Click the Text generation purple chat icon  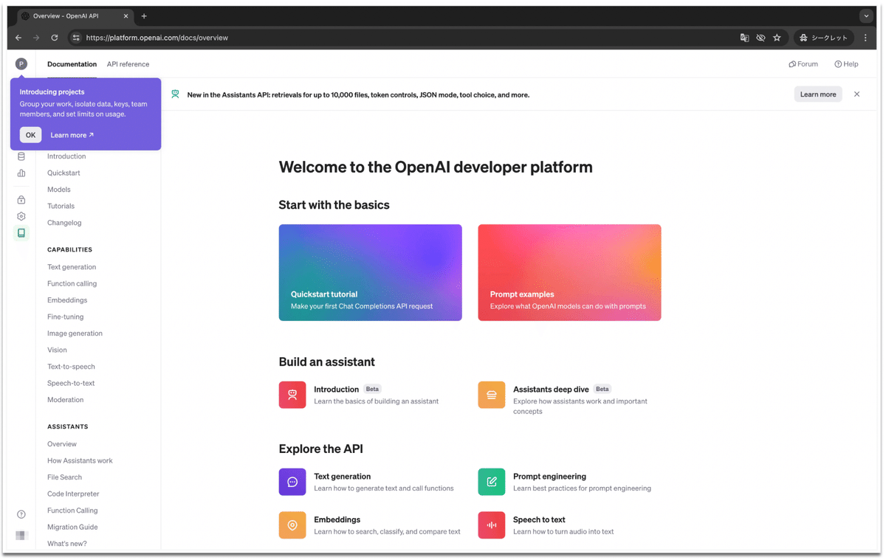click(x=292, y=482)
